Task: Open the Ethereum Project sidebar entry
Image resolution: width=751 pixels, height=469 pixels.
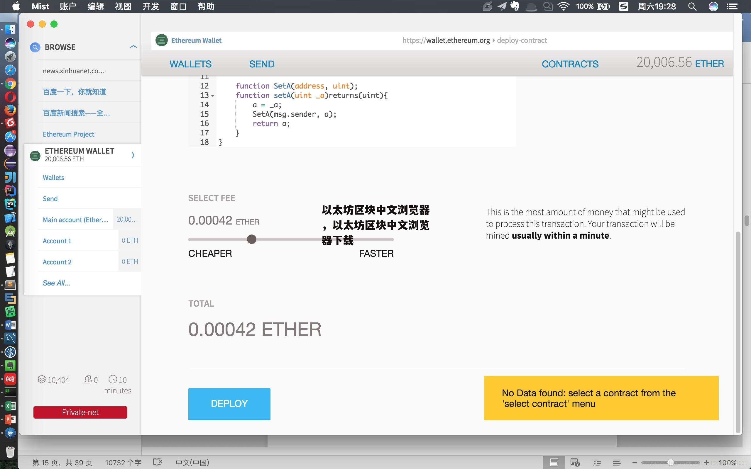Action: [69, 134]
